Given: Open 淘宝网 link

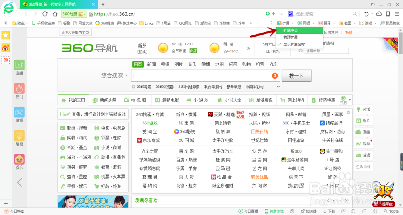Looking at the screenshot, I should click(x=186, y=123).
